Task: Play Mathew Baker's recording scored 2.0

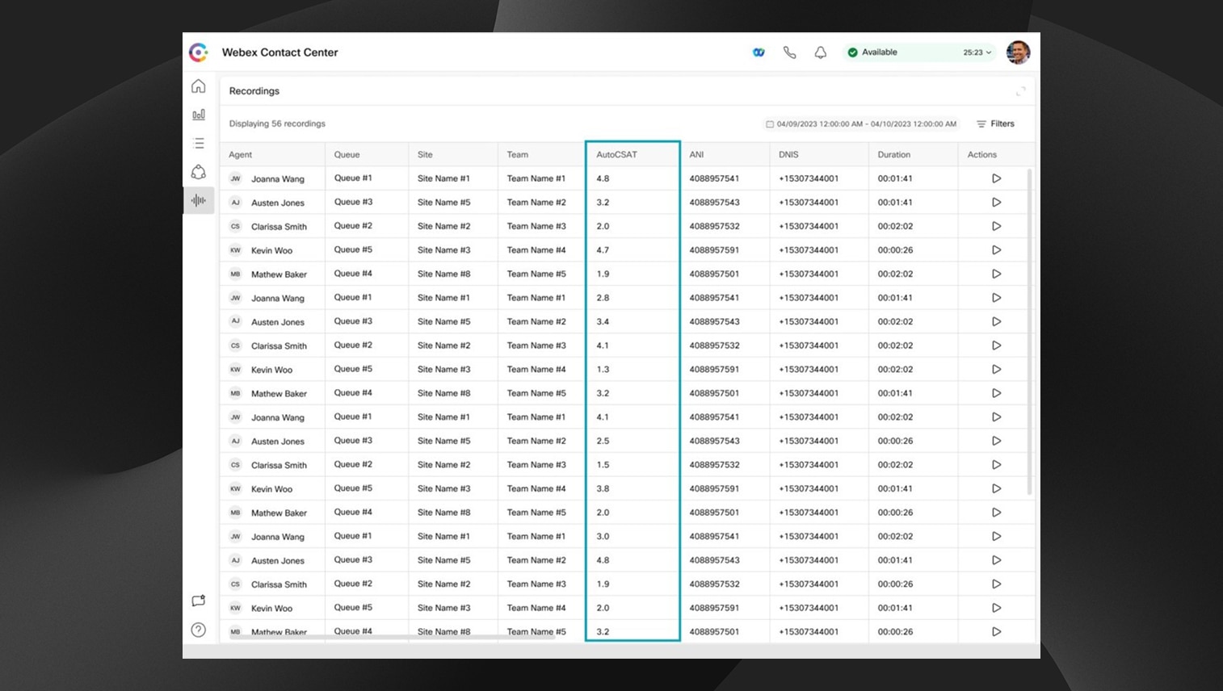Action: pos(997,513)
